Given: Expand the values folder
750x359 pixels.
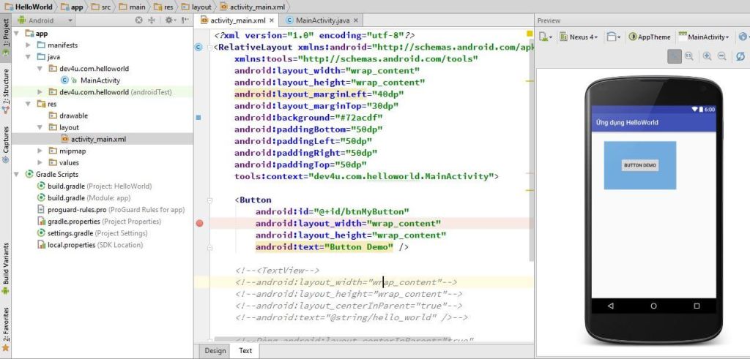Looking at the screenshot, I should [40, 162].
